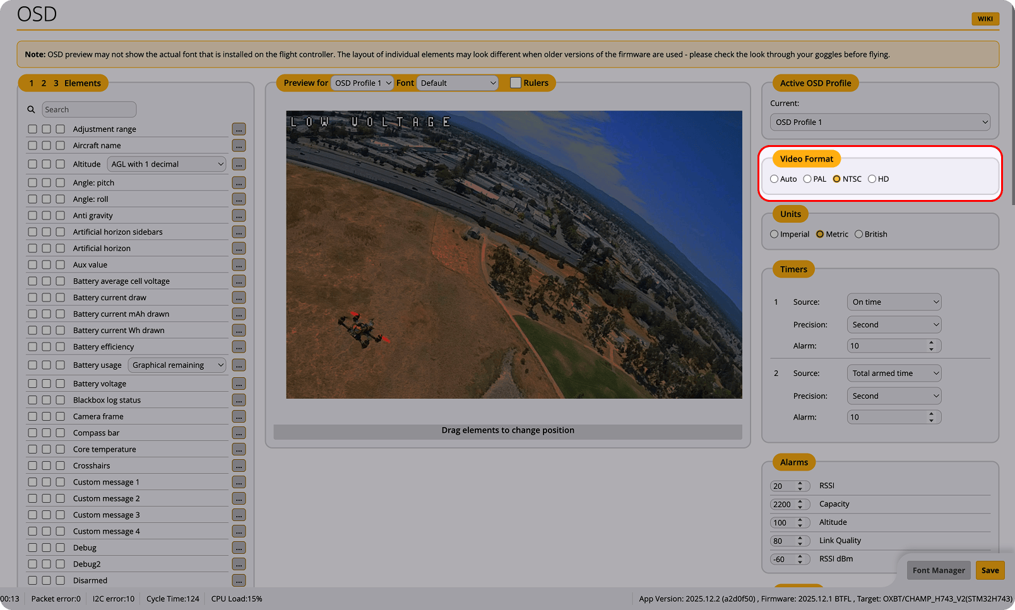Open options button for Debug2

pos(239,564)
